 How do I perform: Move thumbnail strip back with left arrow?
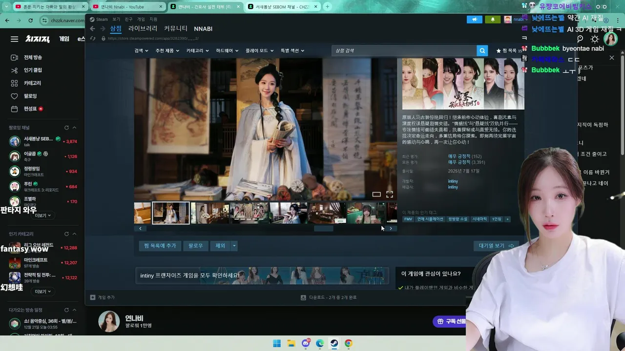click(x=140, y=228)
